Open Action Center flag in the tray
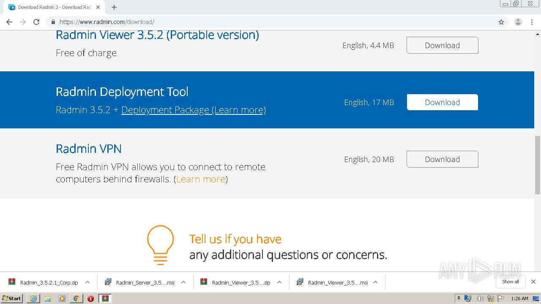Viewport: 541px width, 304px height. (x=501, y=299)
